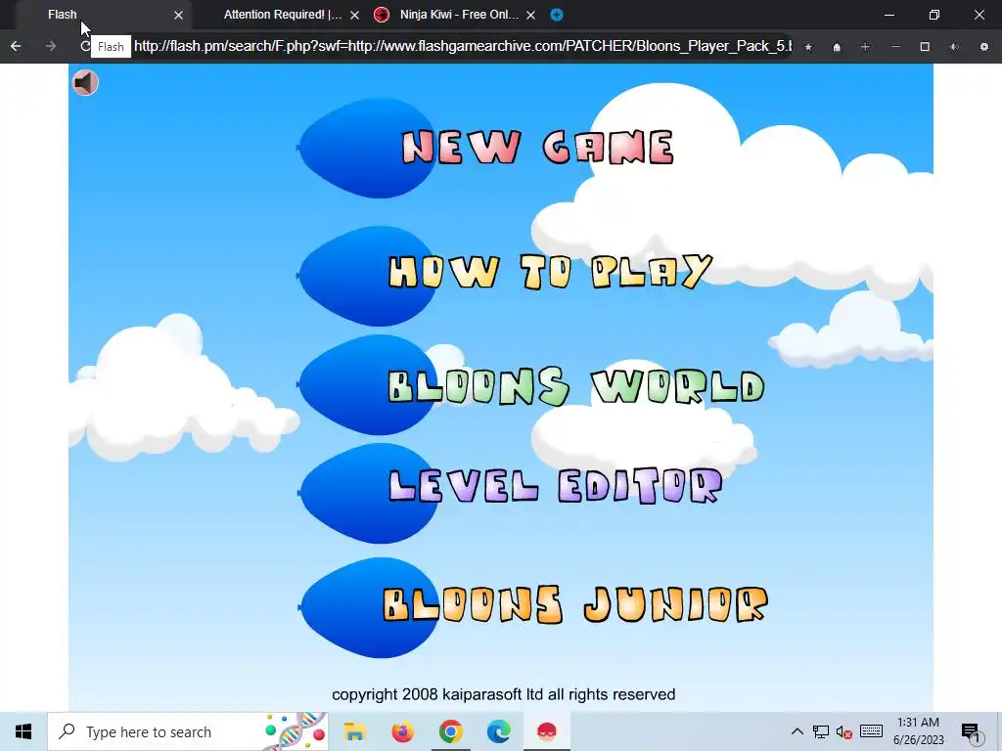Screen dimensions: 1002x751
Task: Open How To Play instructions
Action: pyautogui.click(x=550, y=272)
